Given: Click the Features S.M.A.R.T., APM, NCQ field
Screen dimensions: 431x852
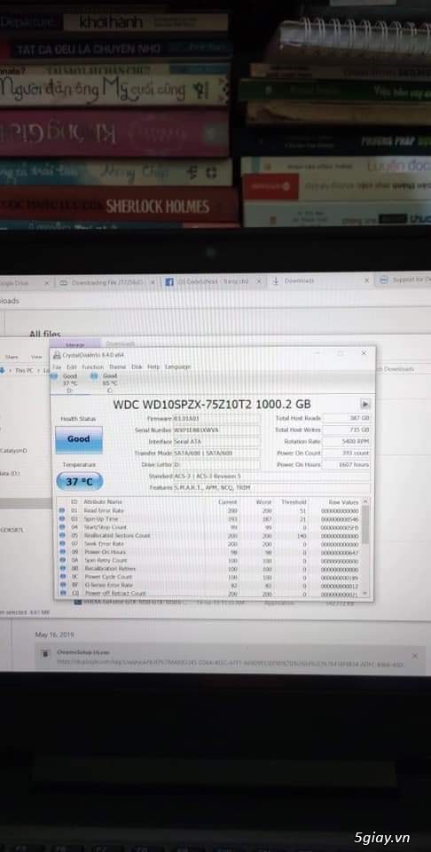Looking at the screenshot, I should [271, 488].
